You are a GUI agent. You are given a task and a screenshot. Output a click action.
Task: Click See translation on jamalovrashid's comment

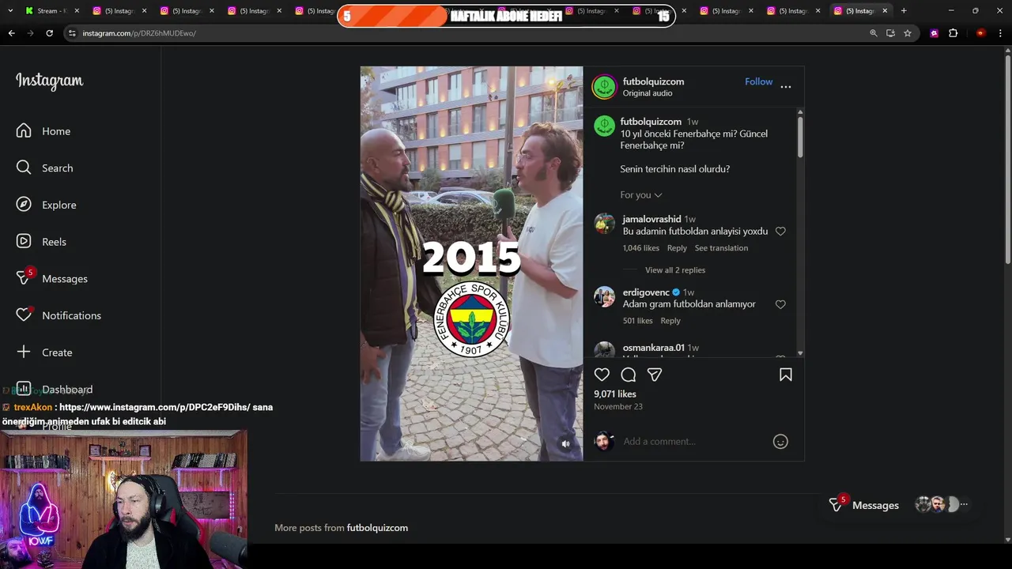point(721,248)
